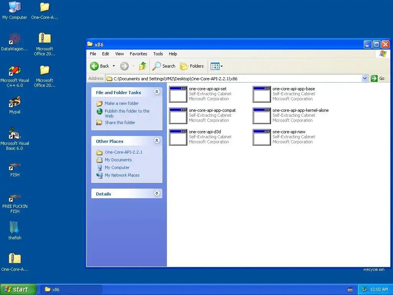Open Back button history dropdown arrow

tap(114, 66)
